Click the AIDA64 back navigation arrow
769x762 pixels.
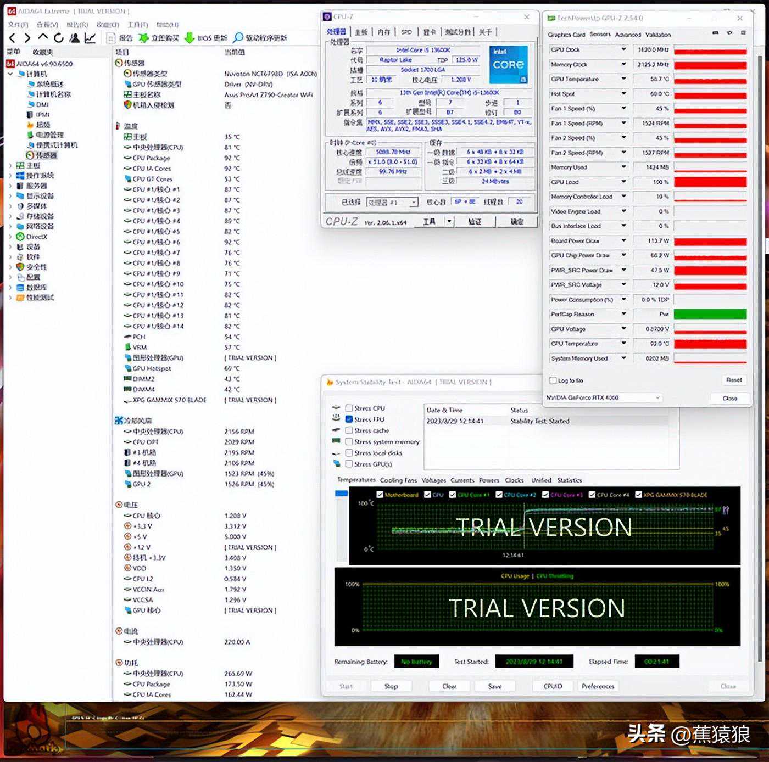[x=13, y=38]
